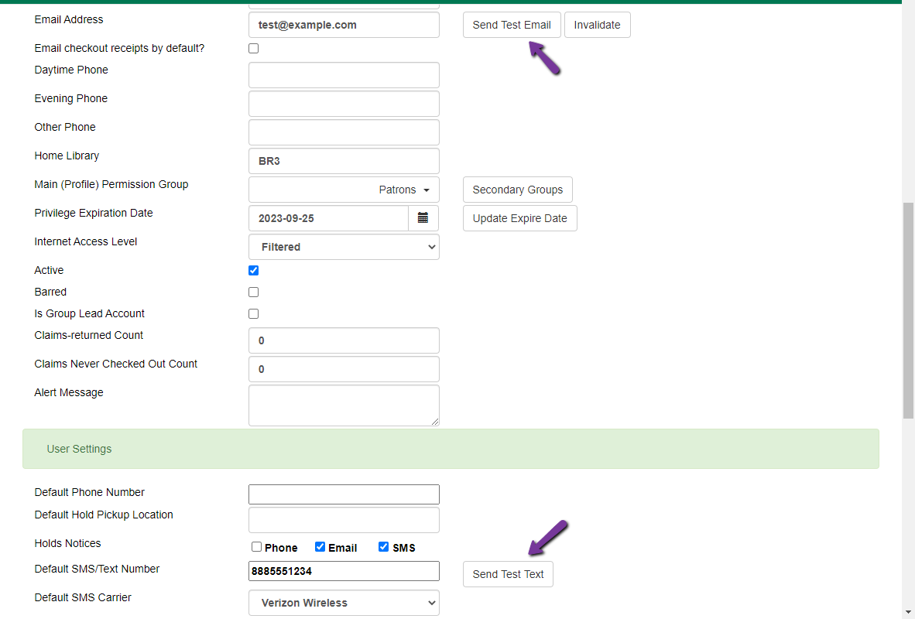The image size is (915, 619).
Task: Focus Default Hold Pickup Location field
Action: [344, 520]
